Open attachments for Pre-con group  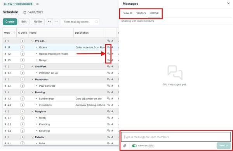[x=113, y=41]
